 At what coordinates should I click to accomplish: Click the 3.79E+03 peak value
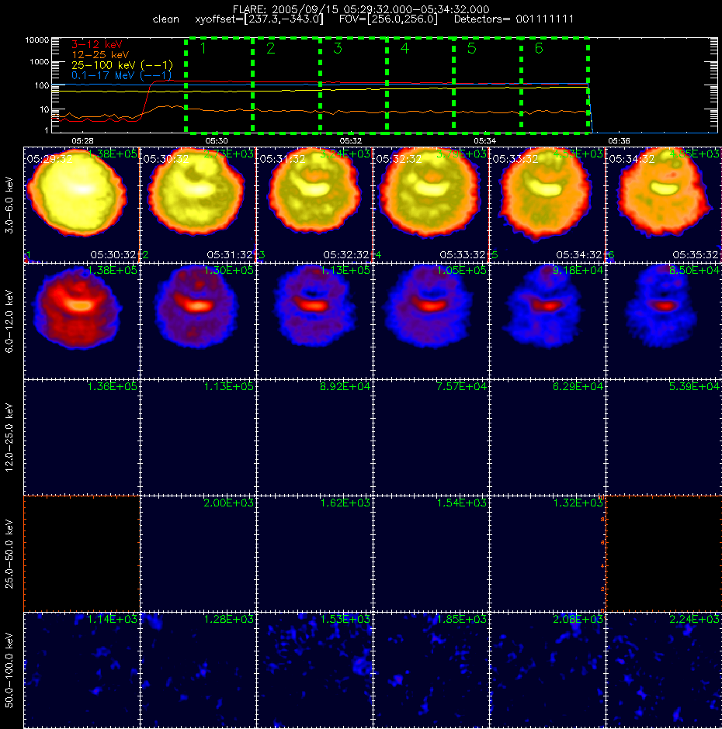pos(461,154)
